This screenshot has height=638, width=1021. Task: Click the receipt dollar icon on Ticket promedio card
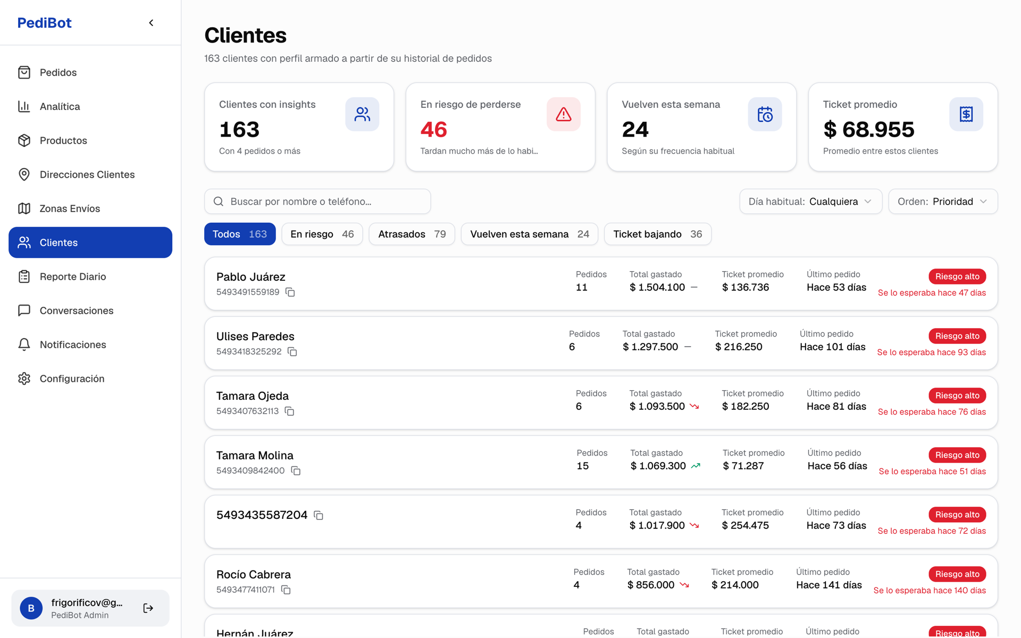point(966,114)
